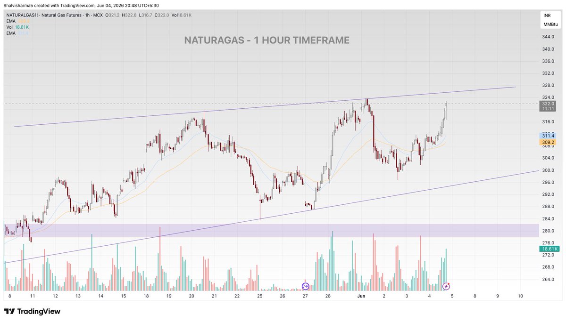Viewport: 566px width, 322px height.
Task: Click date 25 on the time axis
Action: (259, 296)
